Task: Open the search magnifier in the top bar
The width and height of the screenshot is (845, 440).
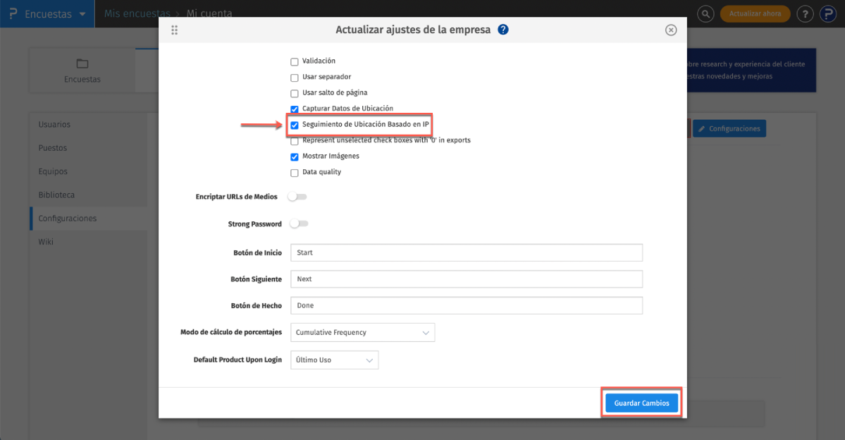Action: click(x=705, y=13)
